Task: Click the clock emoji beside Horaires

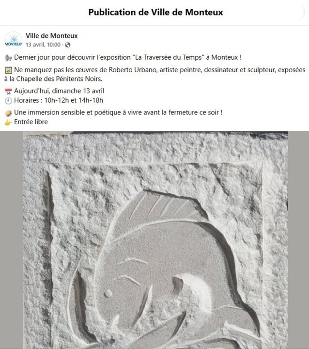Action: 8,101
